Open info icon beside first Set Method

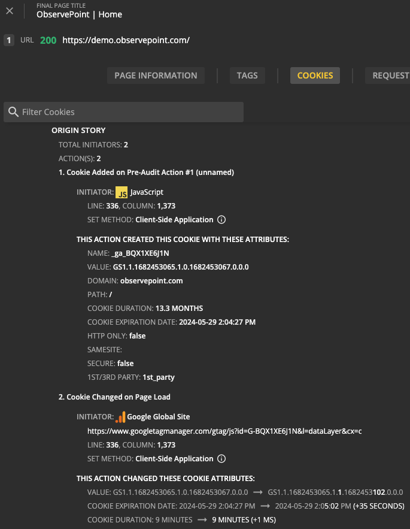click(x=221, y=220)
